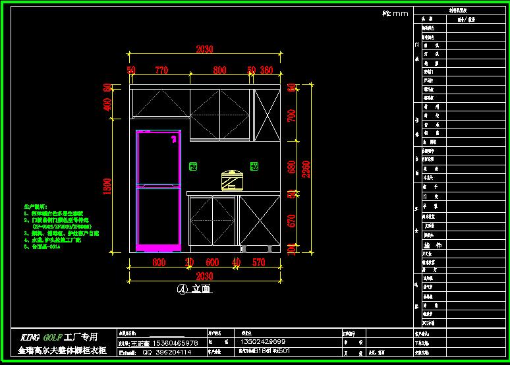Click production note line 5 about countertop
The width and height of the screenshot is (510, 365).
[42, 246]
